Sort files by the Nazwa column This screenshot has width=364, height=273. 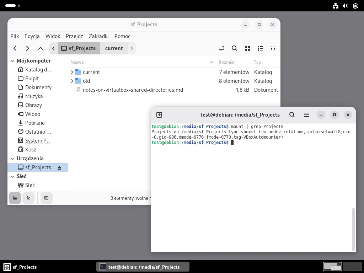[x=76, y=62]
